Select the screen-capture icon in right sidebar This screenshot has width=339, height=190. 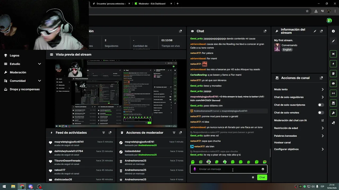click(333, 54)
